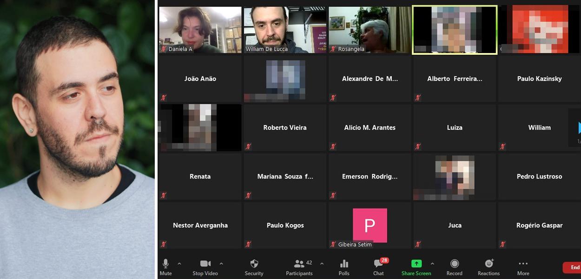Expand audio options arrow beside Mute
This screenshot has height=279, width=581.
pyautogui.click(x=179, y=264)
